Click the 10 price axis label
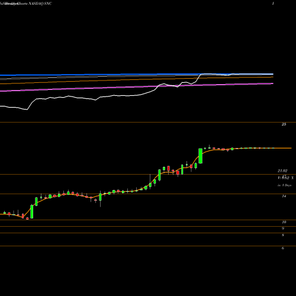 [x=284, y=222]
